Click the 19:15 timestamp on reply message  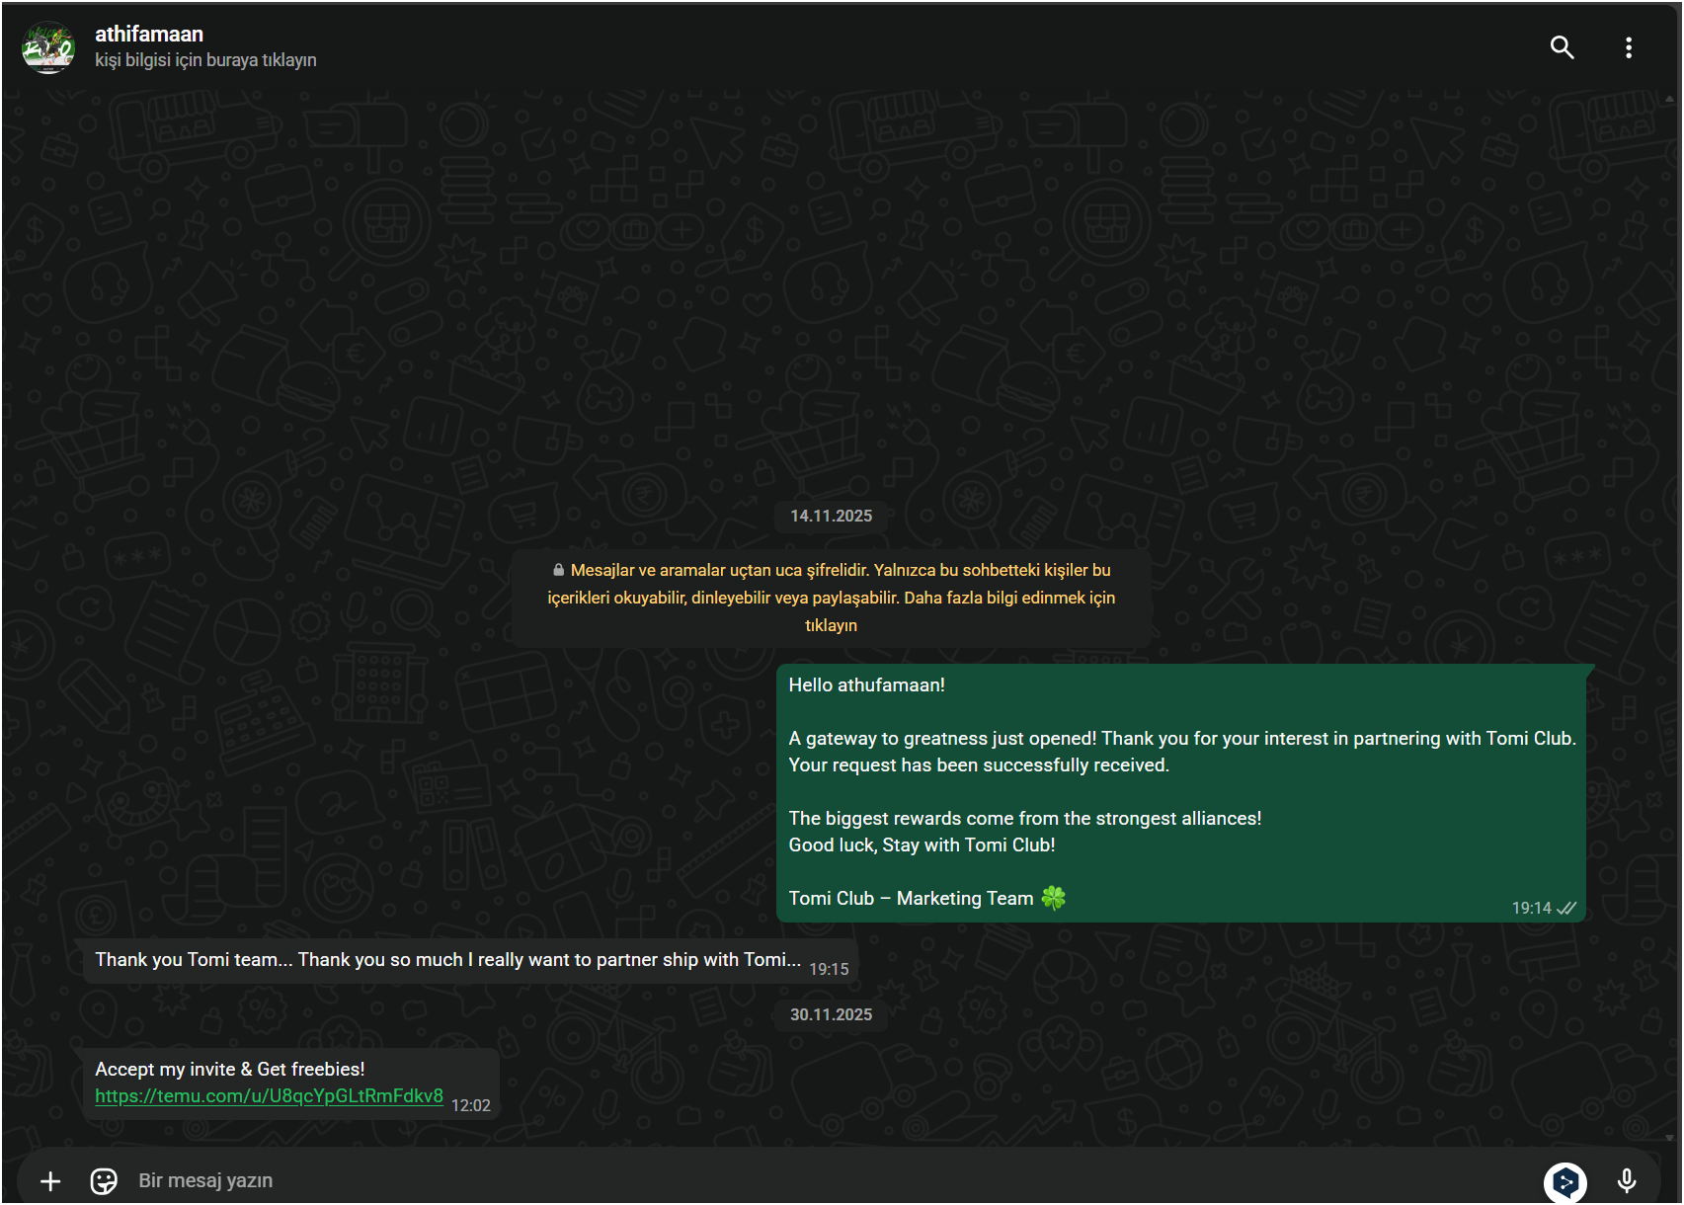(829, 970)
